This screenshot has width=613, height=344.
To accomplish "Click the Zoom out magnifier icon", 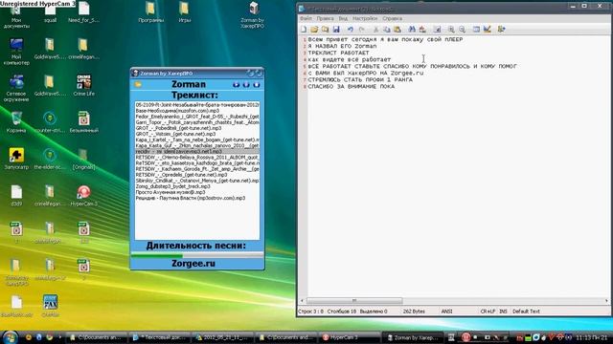I will pos(462,30).
